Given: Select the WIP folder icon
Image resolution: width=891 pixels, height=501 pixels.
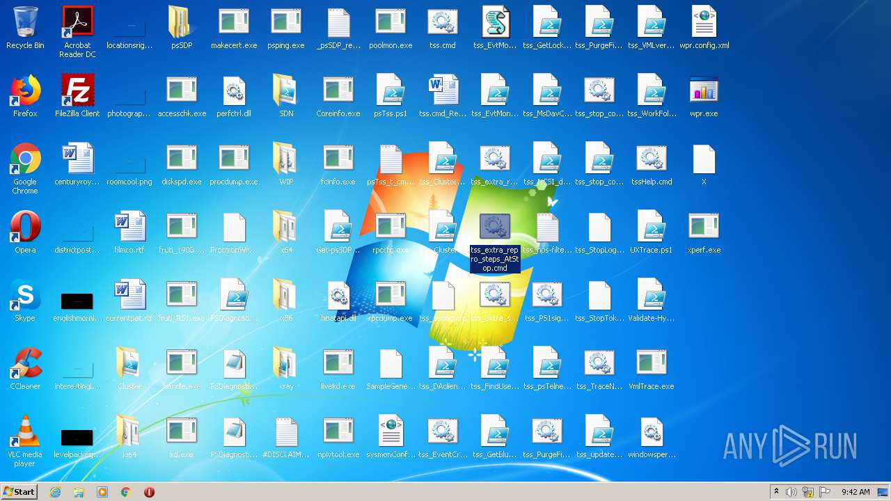Looking at the screenshot, I should 286,159.
